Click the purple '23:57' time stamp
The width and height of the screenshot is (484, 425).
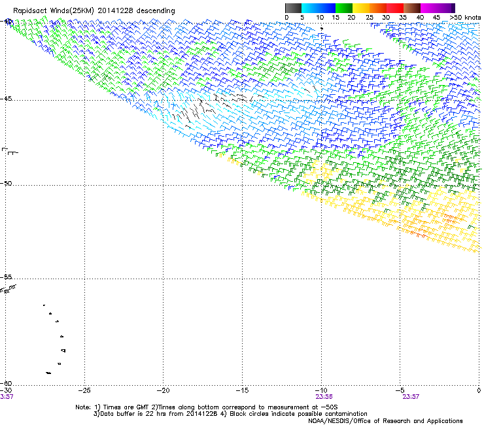click(x=411, y=397)
